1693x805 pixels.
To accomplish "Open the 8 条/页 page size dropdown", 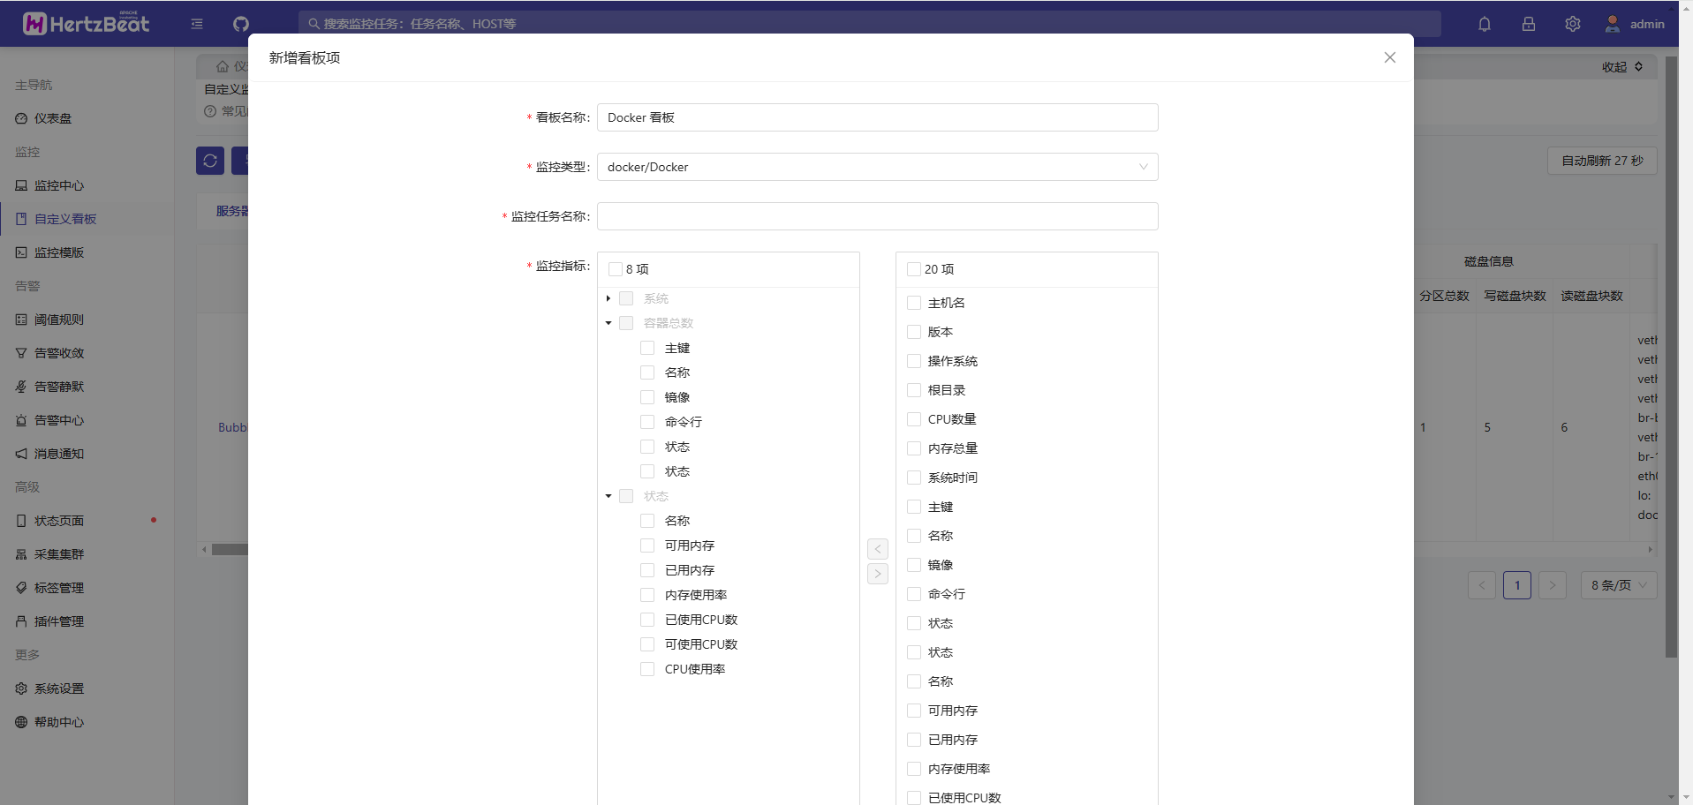I will 1619,585.
